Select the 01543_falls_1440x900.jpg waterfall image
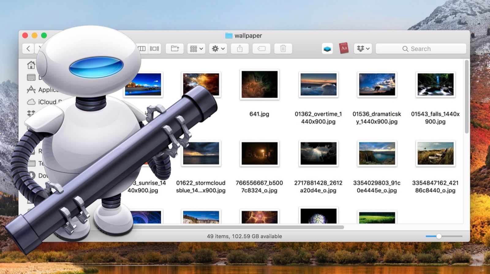Screen dimensions: 490x274 [x=435, y=84]
